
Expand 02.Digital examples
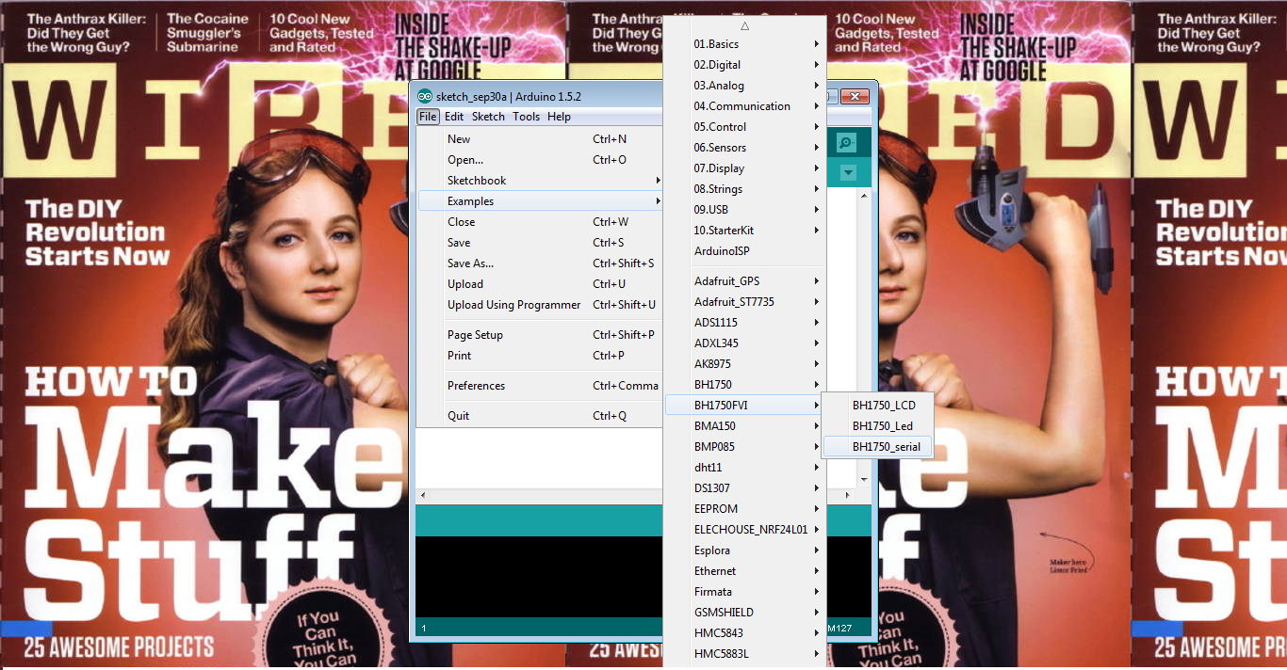pyautogui.click(x=744, y=65)
